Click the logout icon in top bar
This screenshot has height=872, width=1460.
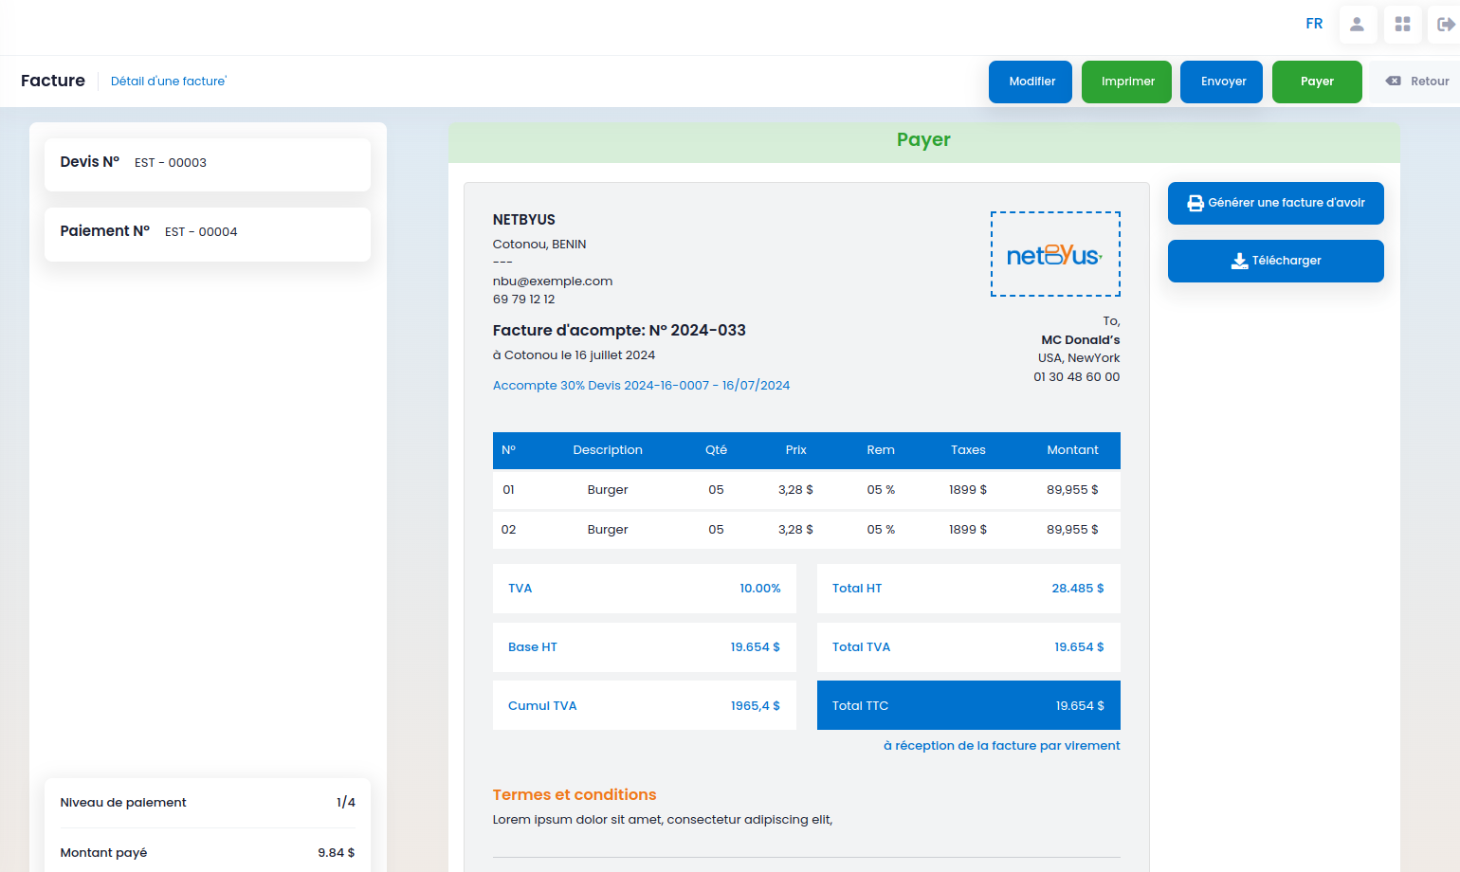click(x=1445, y=25)
